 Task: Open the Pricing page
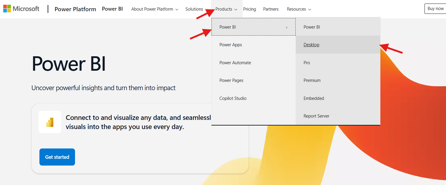249,9
